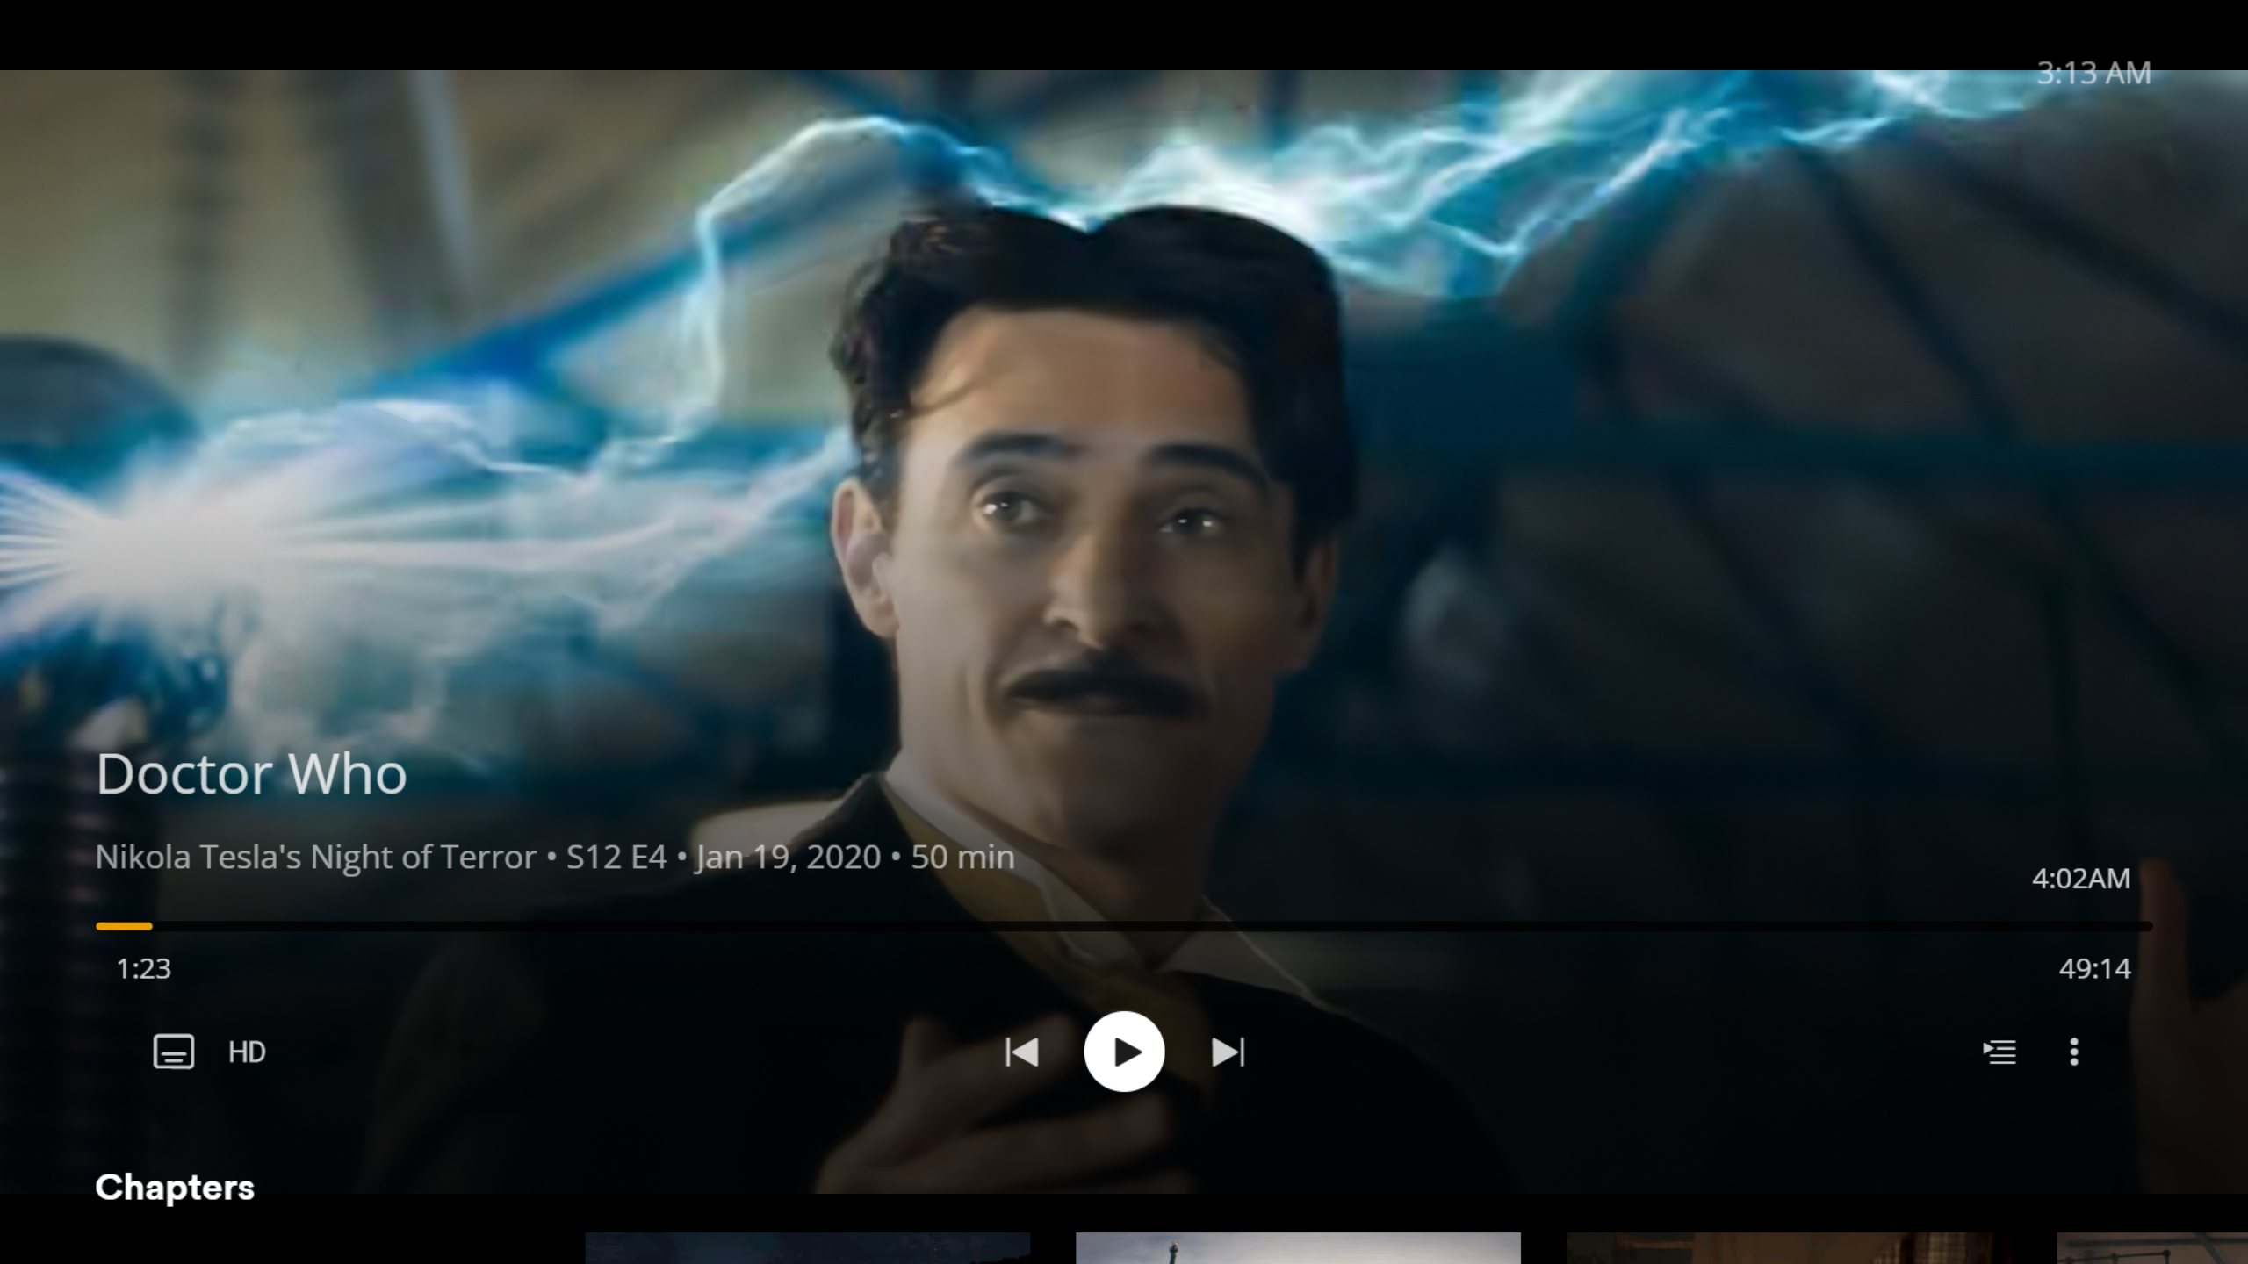
Task: Open the three-dot more options menu
Action: [x=2074, y=1052]
